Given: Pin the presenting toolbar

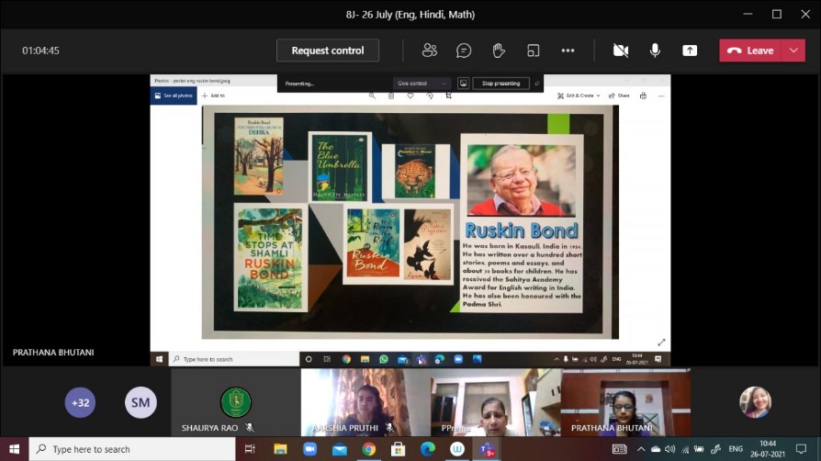Looking at the screenshot, I should (536, 84).
